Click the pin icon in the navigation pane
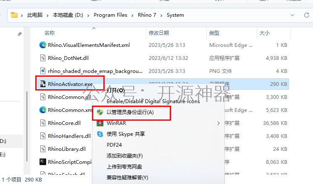The height and width of the screenshot is (184, 313). pyautogui.click(x=20, y=34)
